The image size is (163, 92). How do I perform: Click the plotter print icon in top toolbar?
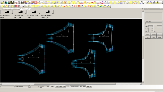click(x=16, y=2)
